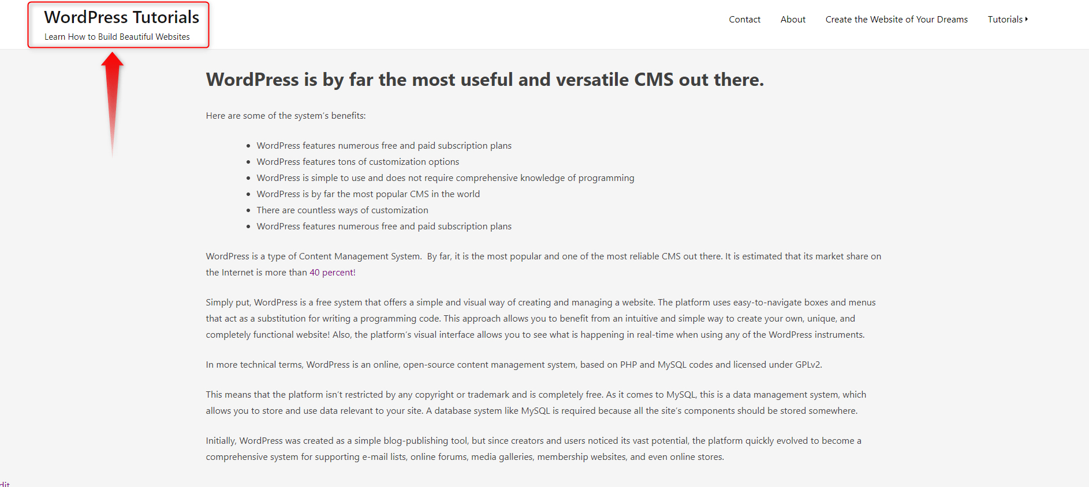Image resolution: width=1089 pixels, height=487 pixels.
Task: Click the Initially, WordPress was created paragraph
Action: click(x=534, y=449)
